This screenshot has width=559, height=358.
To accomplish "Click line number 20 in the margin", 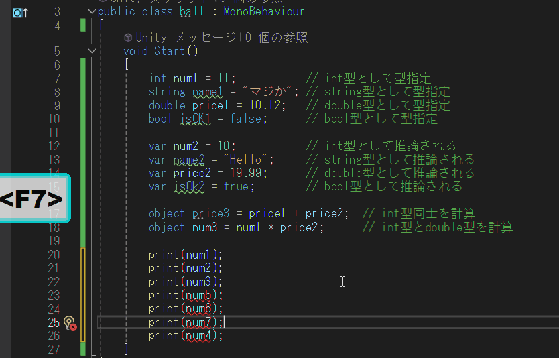I will point(54,255).
